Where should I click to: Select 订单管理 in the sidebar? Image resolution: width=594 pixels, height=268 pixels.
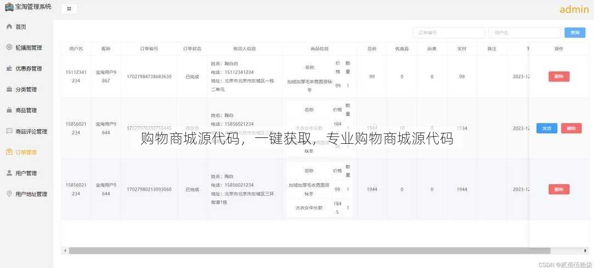coord(26,152)
